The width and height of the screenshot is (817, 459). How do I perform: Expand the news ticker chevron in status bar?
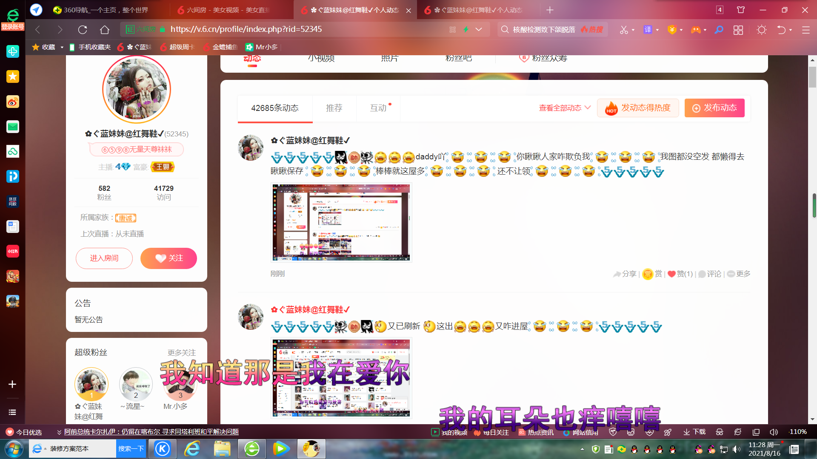(x=59, y=432)
